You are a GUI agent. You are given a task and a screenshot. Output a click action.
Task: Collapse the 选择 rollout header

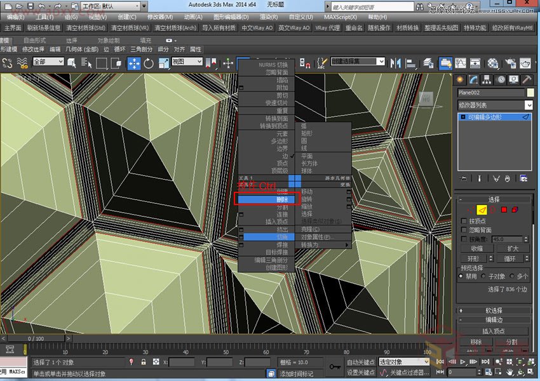(x=494, y=199)
